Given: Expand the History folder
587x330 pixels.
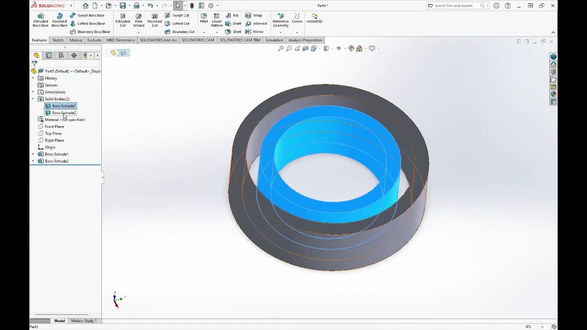Looking at the screenshot, I should pos(33,78).
